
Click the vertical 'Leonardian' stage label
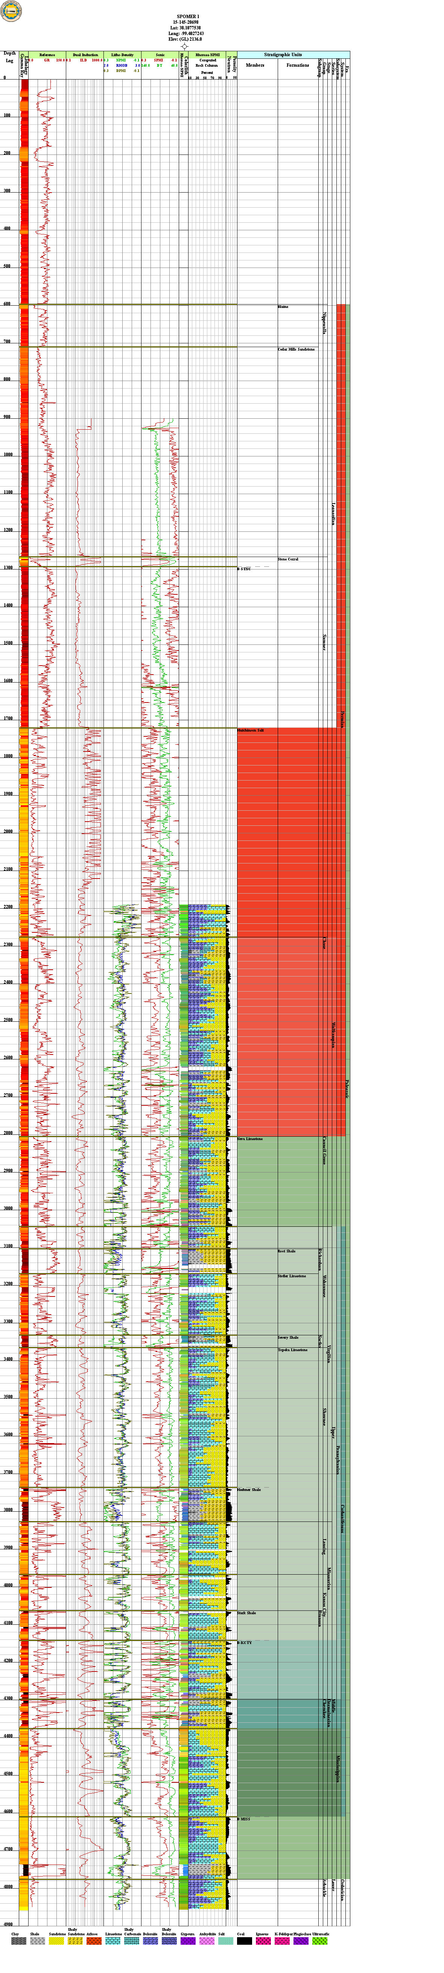(333, 513)
